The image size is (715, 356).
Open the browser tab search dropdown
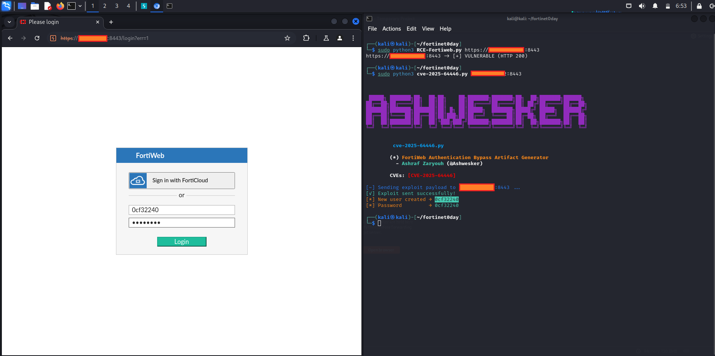tap(9, 22)
